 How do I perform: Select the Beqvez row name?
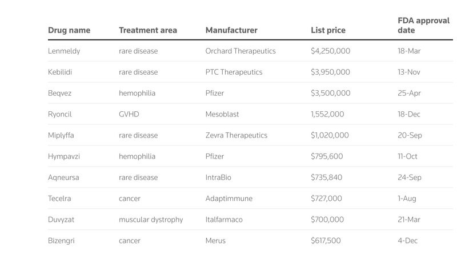pos(59,94)
